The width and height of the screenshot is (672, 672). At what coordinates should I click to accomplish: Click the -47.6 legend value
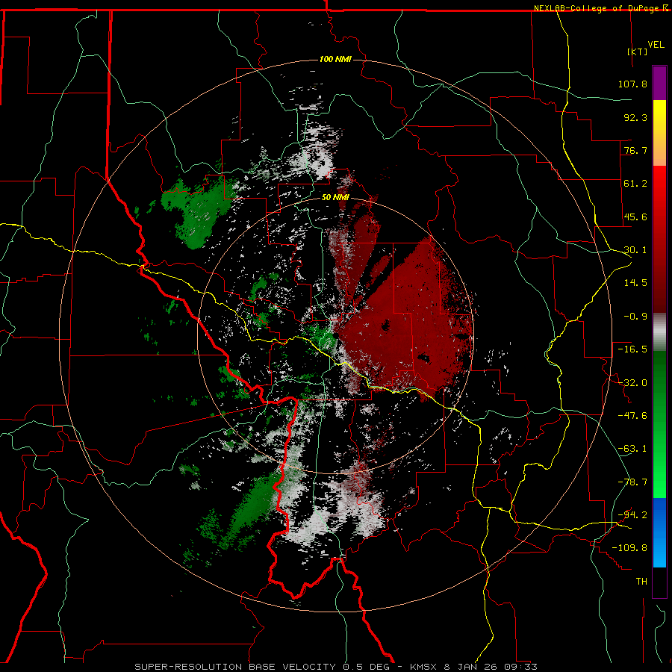632,416
